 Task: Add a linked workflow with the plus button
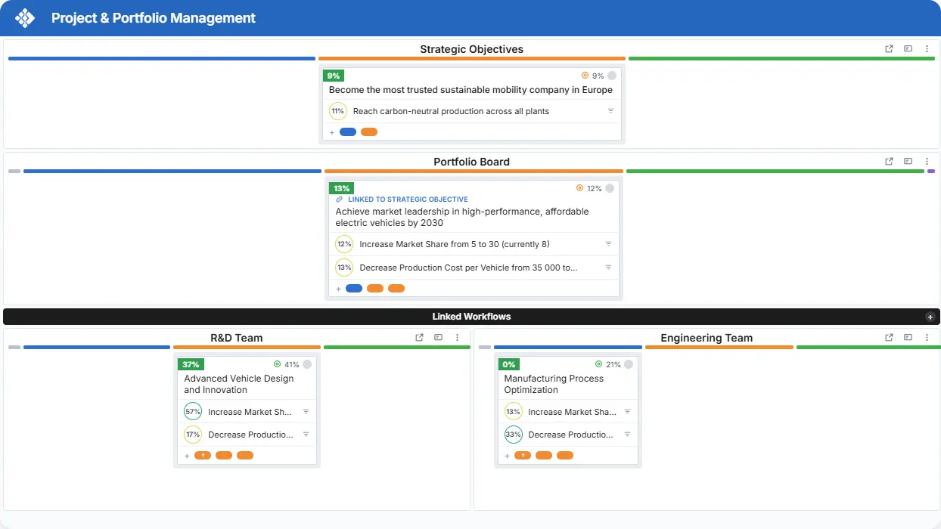(930, 317)
